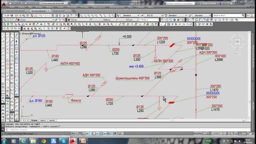
Task: Click the 2D Wireframe visual style icon
Action: click(x=163, y=20)
